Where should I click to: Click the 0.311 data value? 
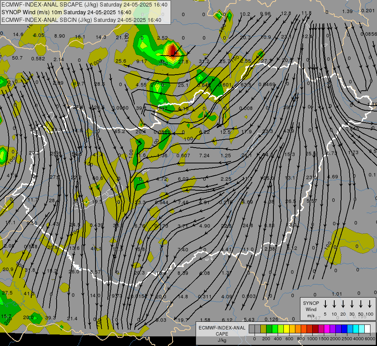[204, 297]
